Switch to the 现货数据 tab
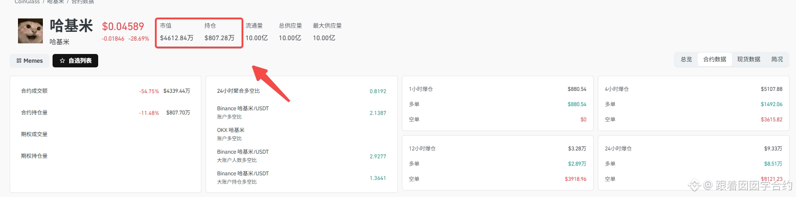This screenshot has width=796, height=197. click(749, 59)
